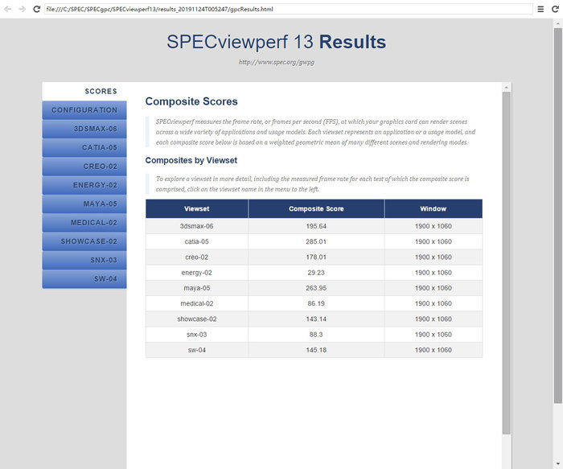
Task: Open the 3DSMAX-06 sidebar tab
Action: pyautogui.click(x=84, y=129)
